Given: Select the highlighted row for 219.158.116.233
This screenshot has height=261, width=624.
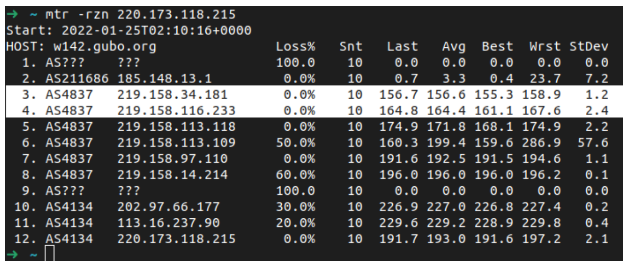Looking at the screenshot, I should coord(312,110).
